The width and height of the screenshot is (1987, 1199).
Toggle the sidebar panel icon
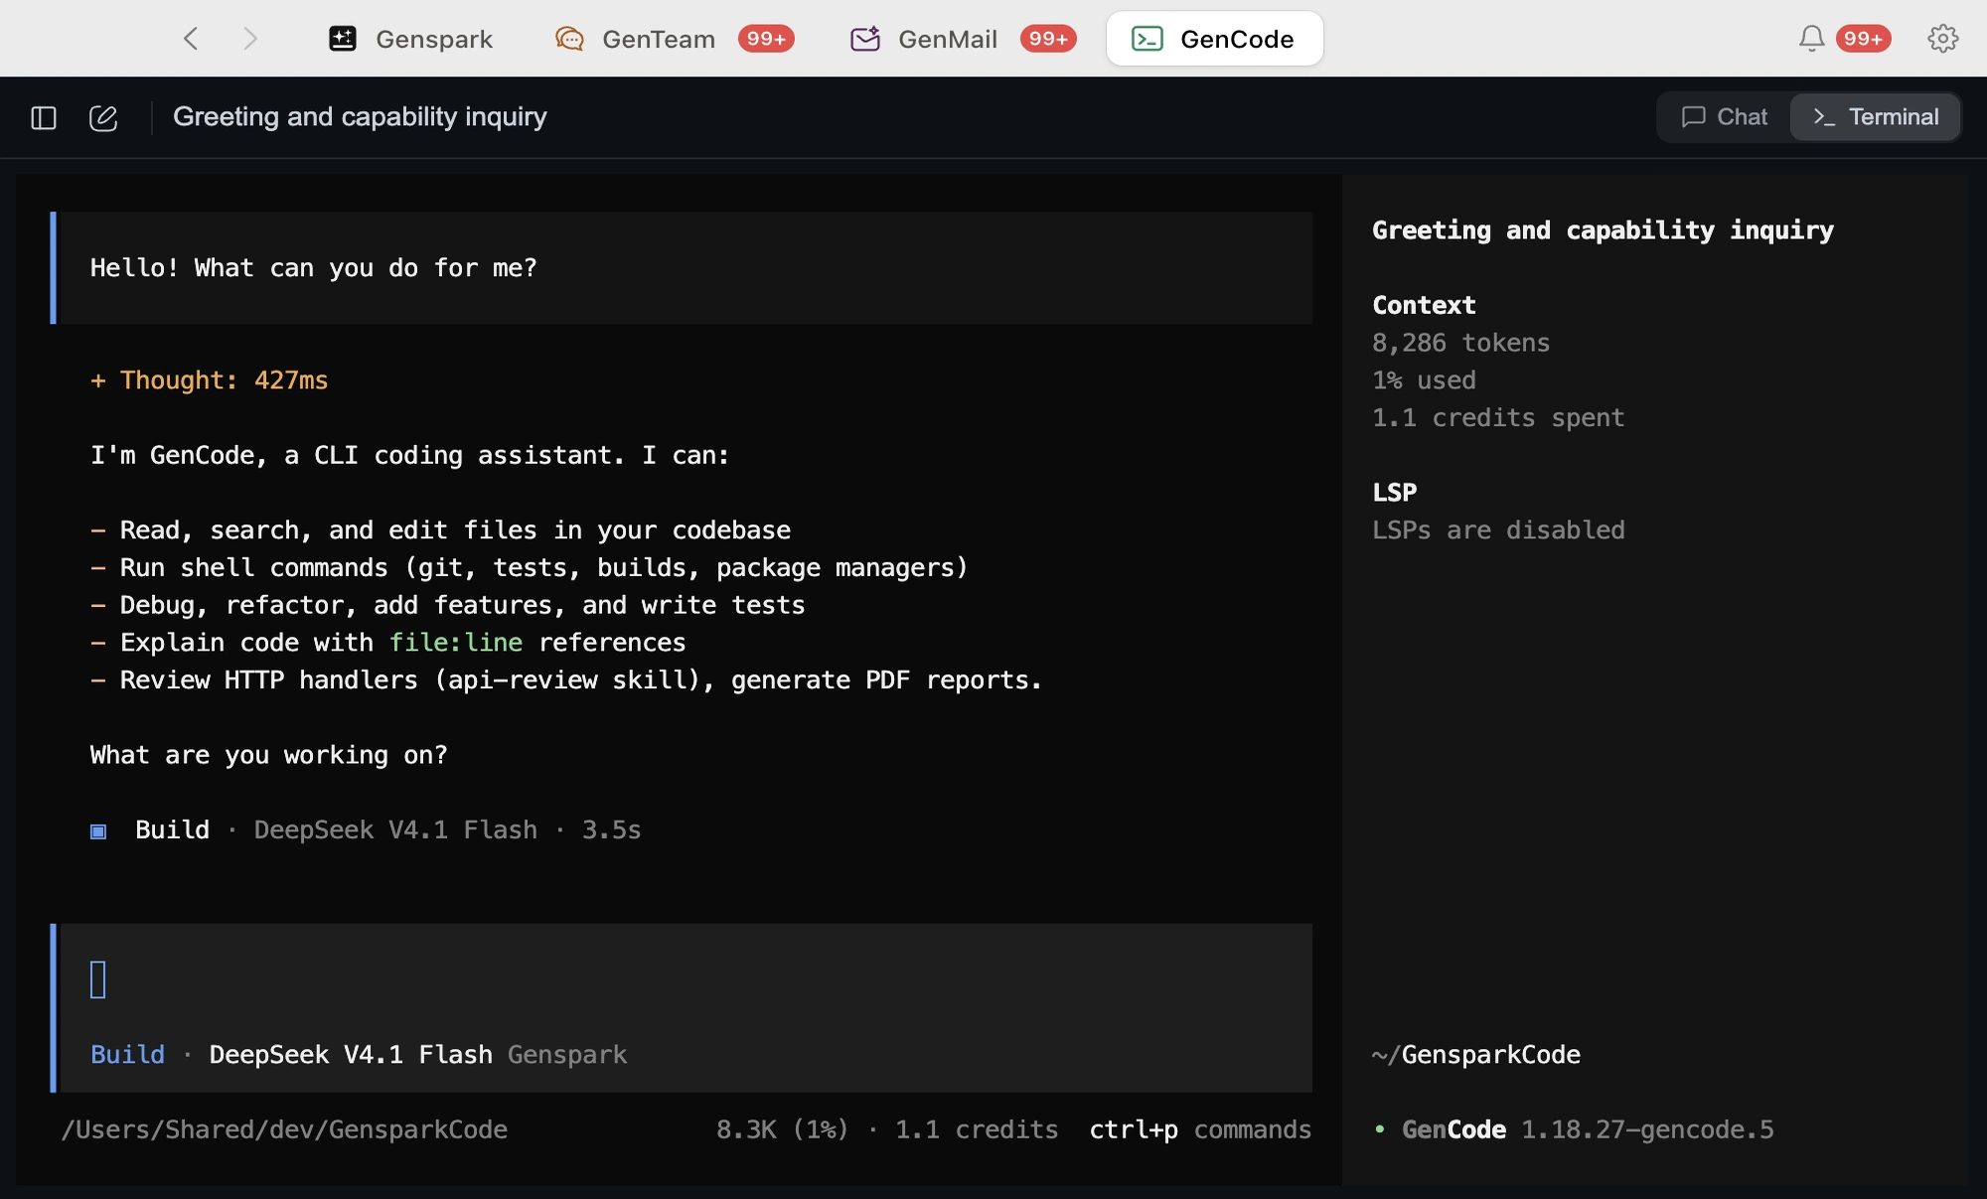point(44,118)
